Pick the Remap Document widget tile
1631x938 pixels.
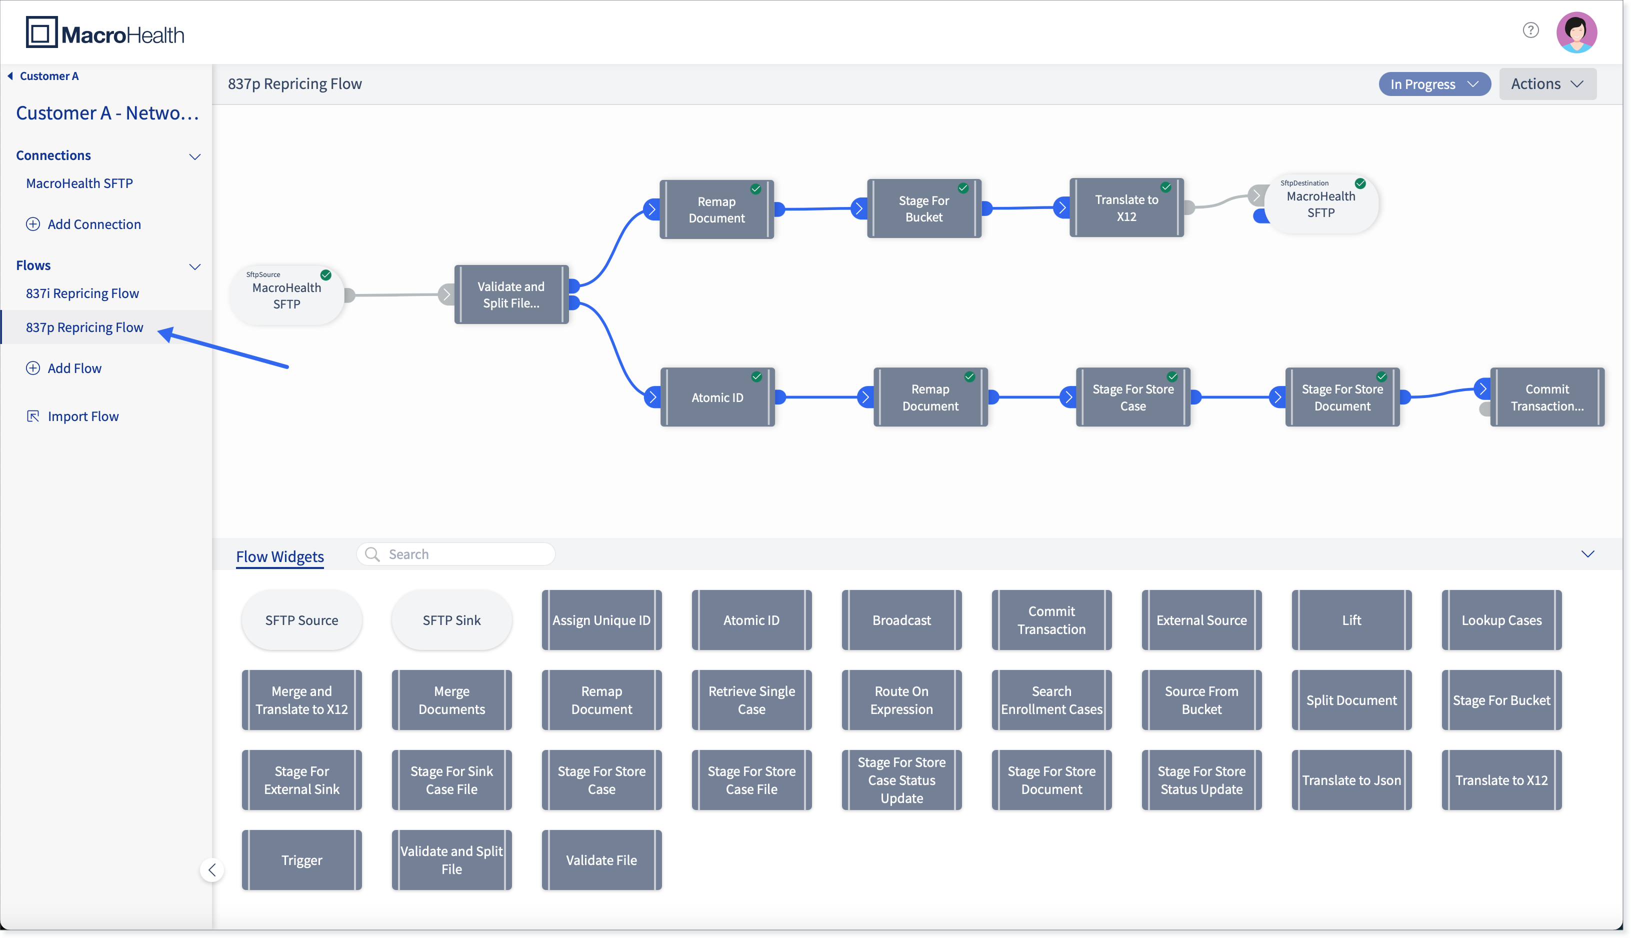point(601,699)
